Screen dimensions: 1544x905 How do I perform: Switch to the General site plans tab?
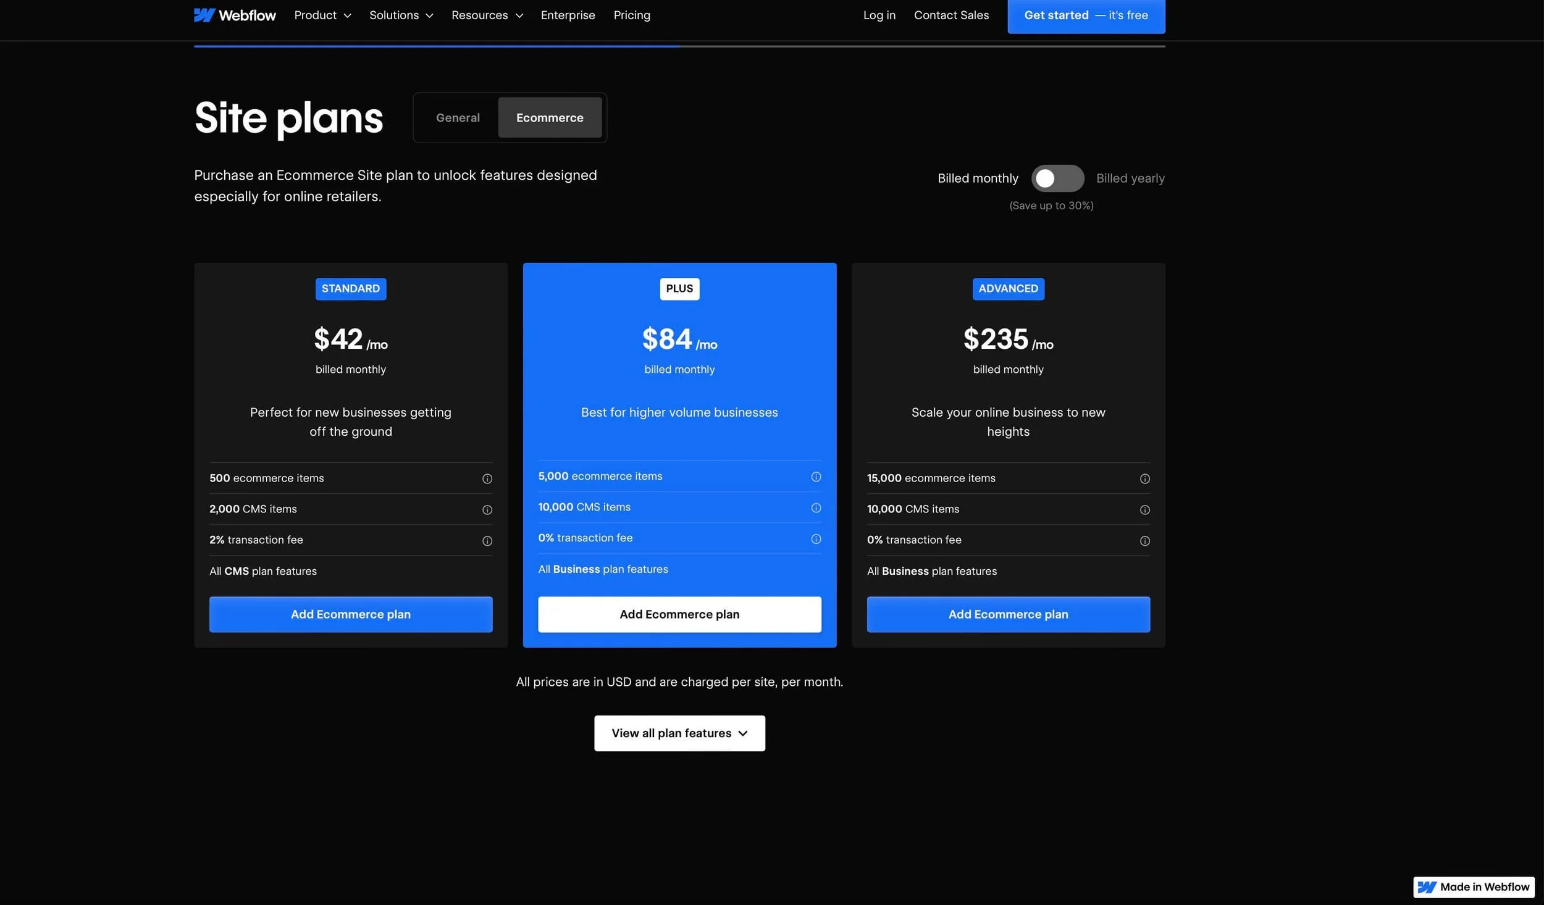[x=458, y=118]
